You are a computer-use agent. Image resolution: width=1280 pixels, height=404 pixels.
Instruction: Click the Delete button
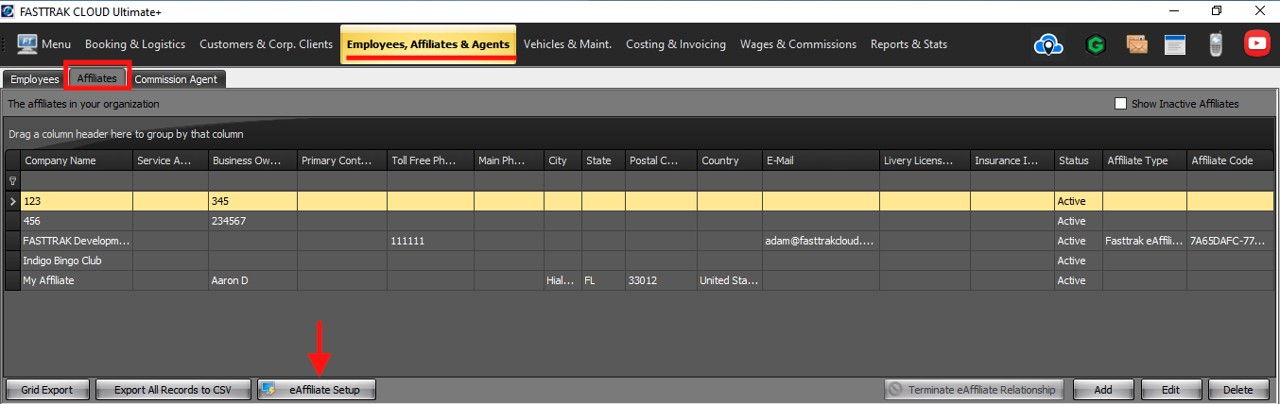pos(1238,389)
